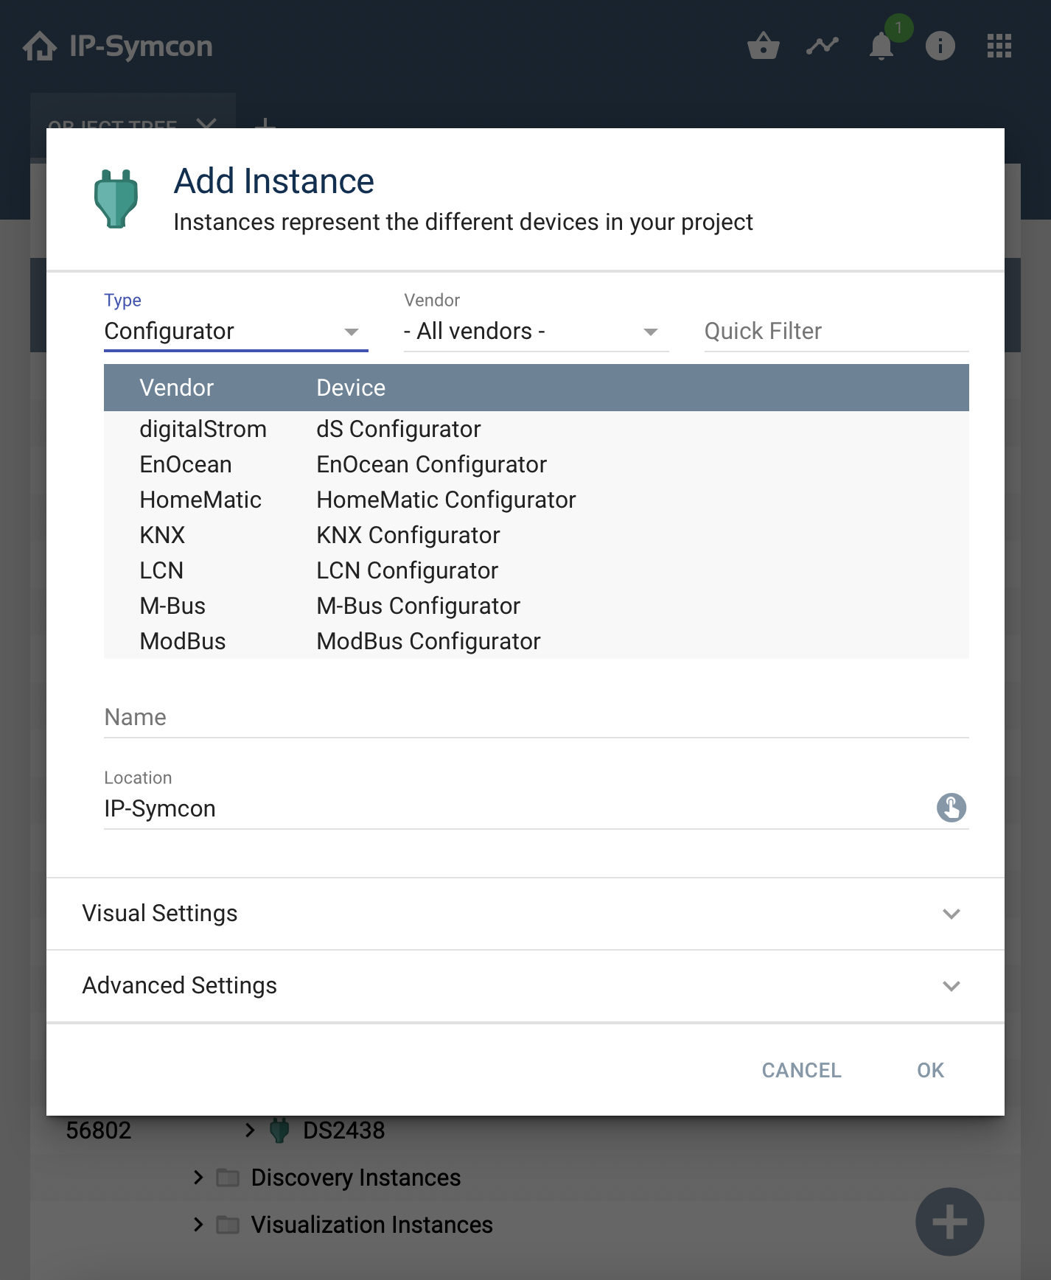The width and height of the screenshot is (1051, 1280).
Task: Click the IP-Symcon home icon
Action: click(x=40, y=46)
